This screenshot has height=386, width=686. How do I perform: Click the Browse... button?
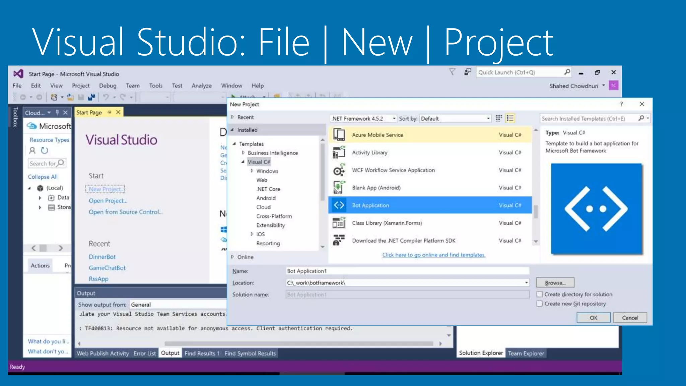(555, 283)
